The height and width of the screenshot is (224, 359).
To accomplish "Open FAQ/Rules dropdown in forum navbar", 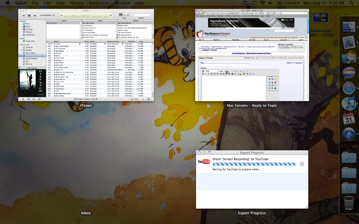I will click(x=217, y=40).
